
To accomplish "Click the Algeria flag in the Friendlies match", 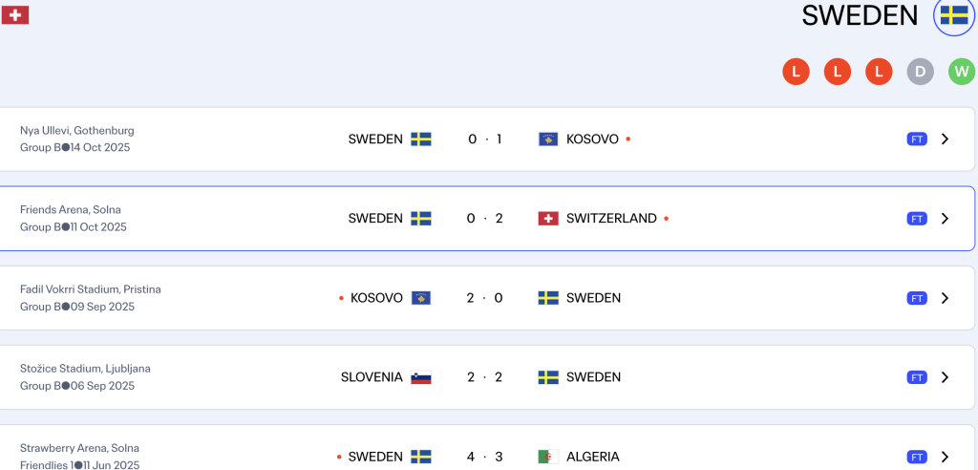I will pyautogui.click(x=548, y=457).
